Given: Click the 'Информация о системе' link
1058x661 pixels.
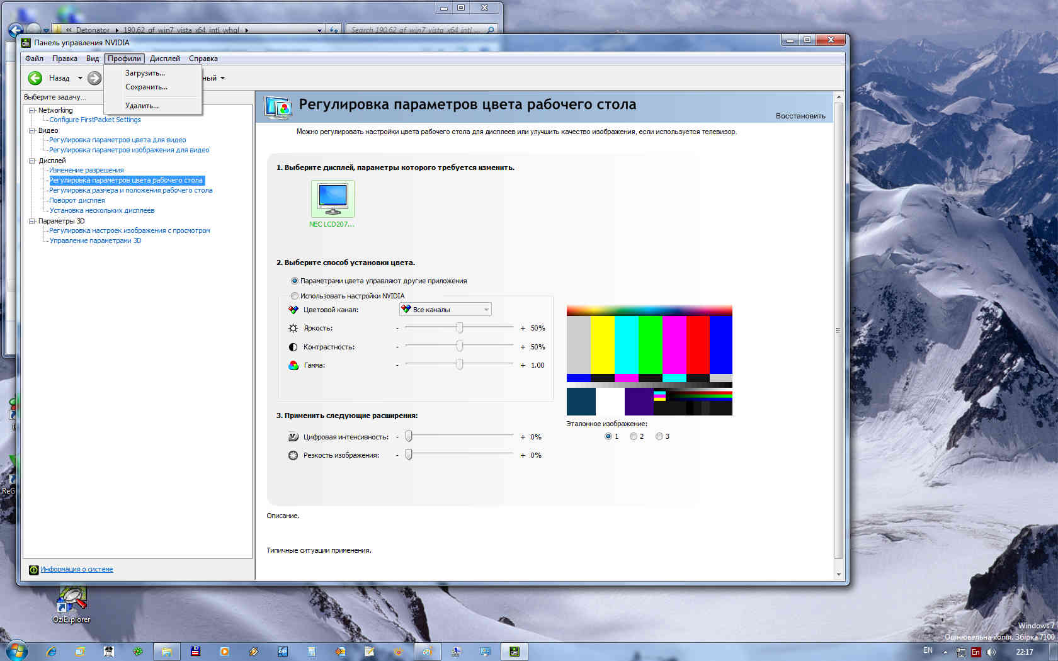Looking at the screenshot, I should (x=76, y=569).
